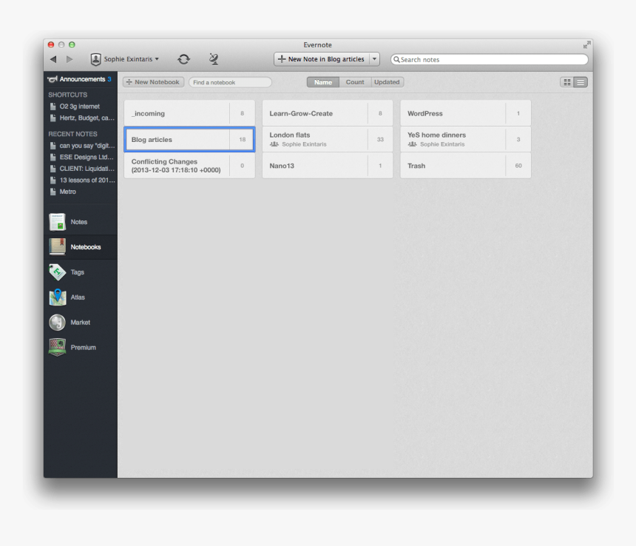Open the Trash notebook
Viewport: 636px width, 546px height.
pos(466,166)
